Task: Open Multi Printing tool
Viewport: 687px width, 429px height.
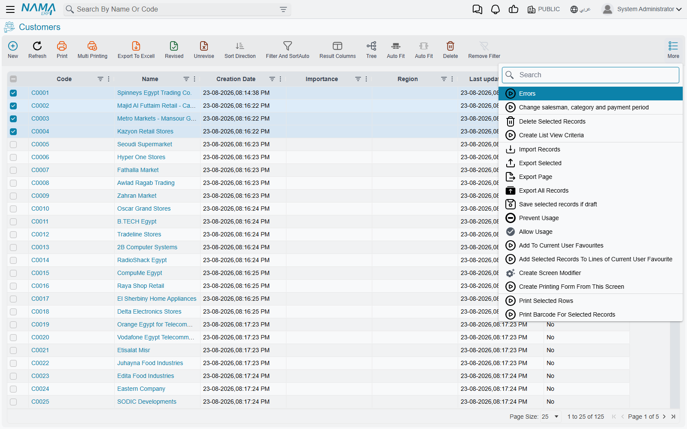Action: coord(92,50)
